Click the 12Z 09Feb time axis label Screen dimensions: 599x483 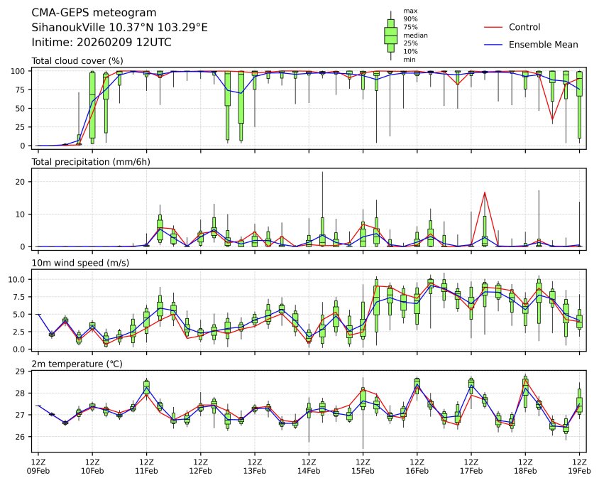coord(38,466)
